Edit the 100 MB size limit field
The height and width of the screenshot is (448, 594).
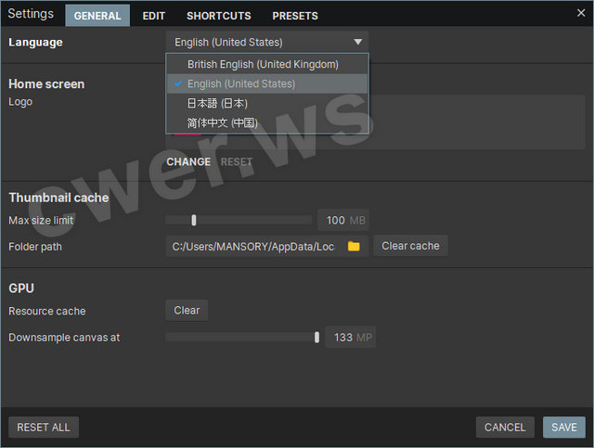coord(342,220)
